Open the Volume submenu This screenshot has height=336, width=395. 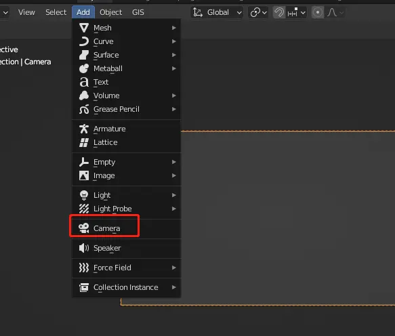pyautogui.click(x=127, y=96)
